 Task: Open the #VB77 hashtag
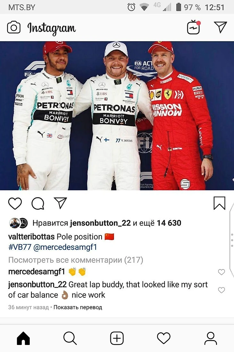(20, 247)
